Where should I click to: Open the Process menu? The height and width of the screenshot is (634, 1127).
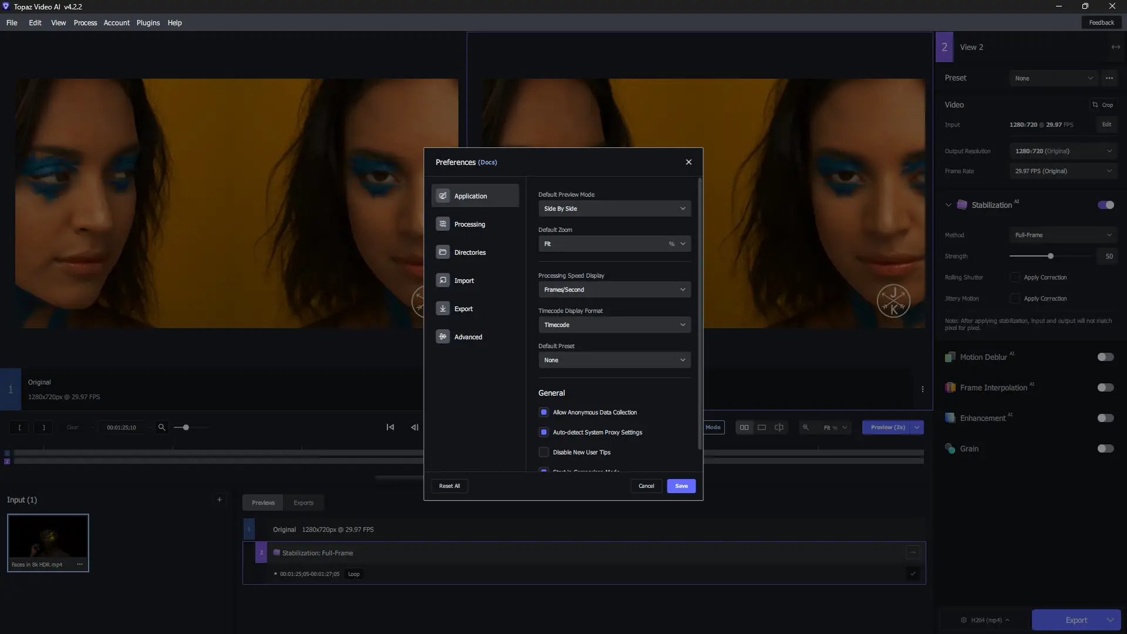coord(85,22)
